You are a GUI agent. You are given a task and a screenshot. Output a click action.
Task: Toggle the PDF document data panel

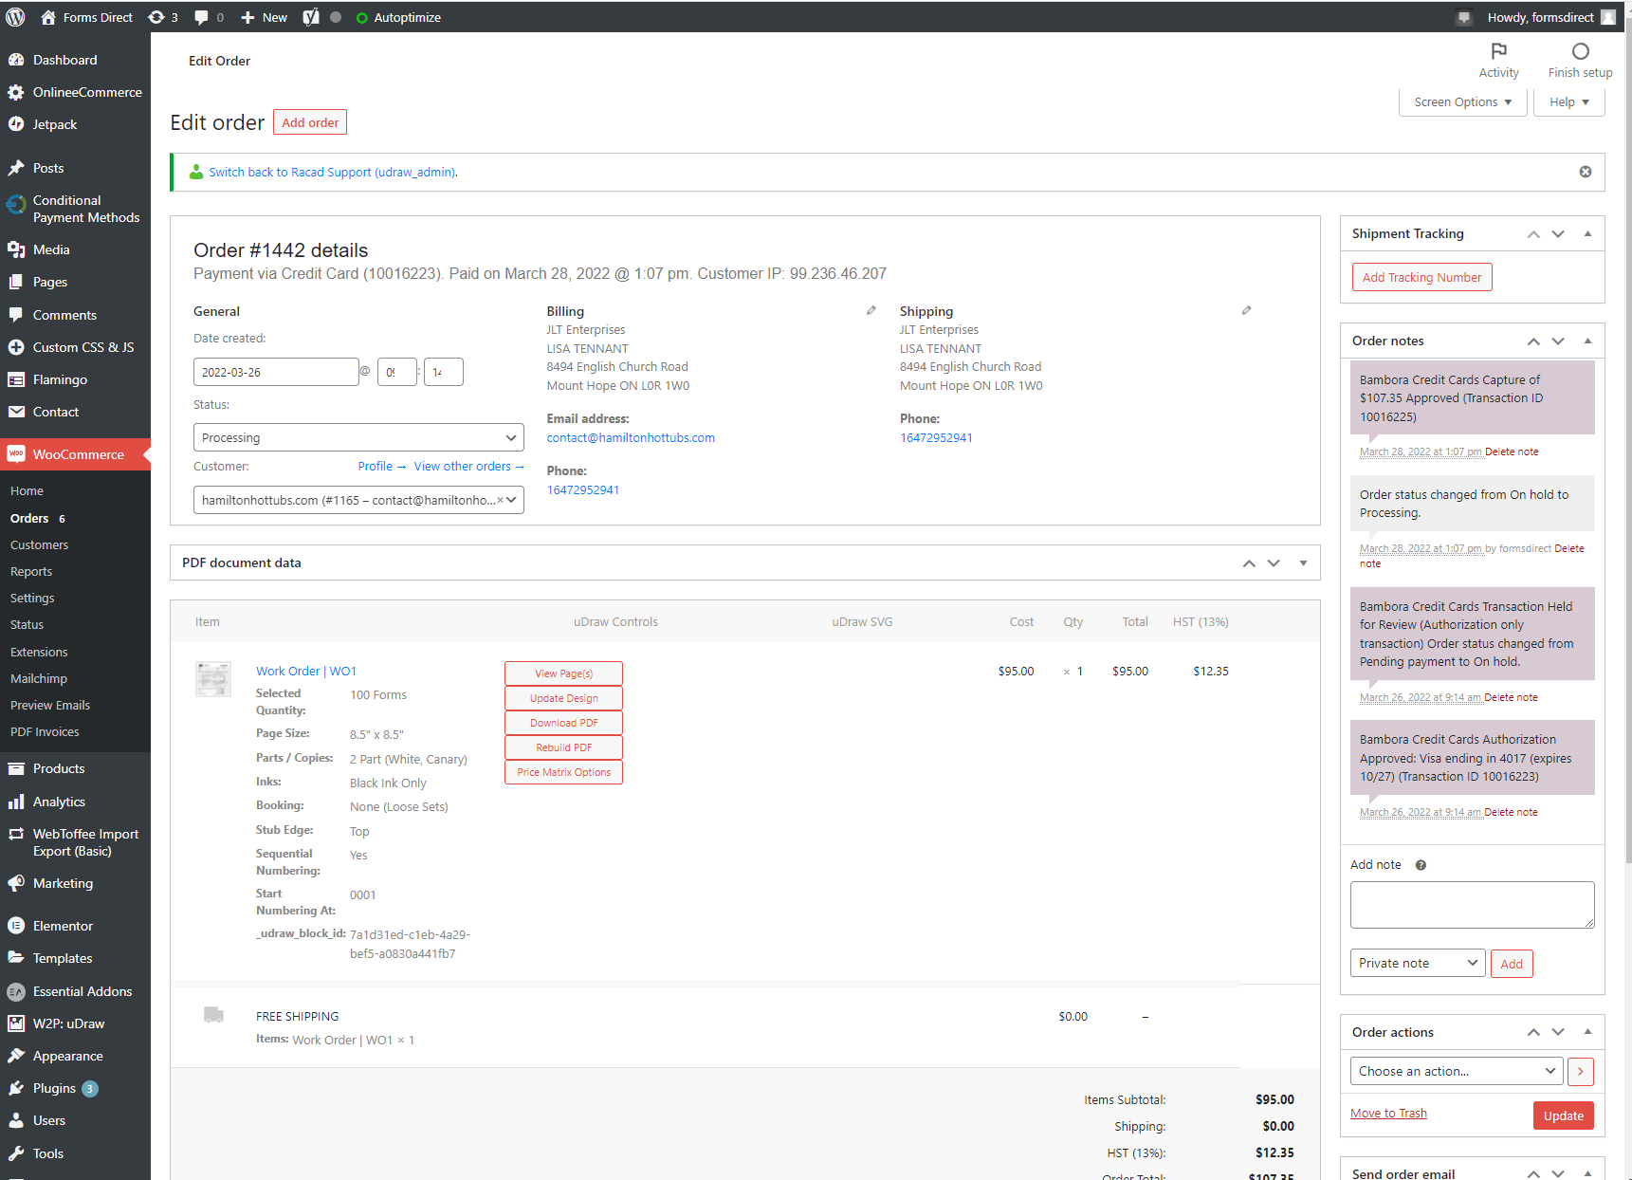point(1303,563)
